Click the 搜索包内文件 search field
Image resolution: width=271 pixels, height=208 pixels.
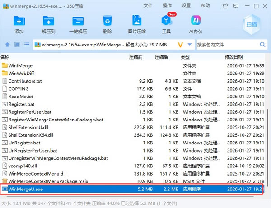228,45
